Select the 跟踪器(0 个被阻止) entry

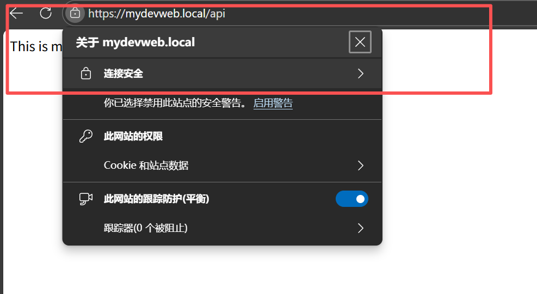pyautogui.click(x=145, y=228)
